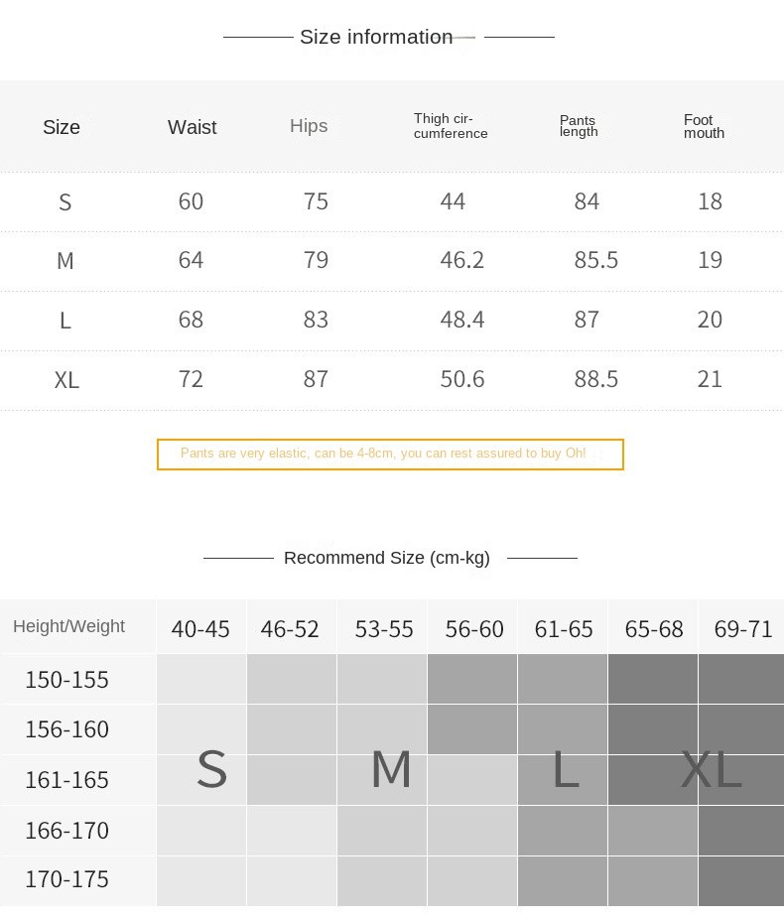784x919 pixels.
Task: Click the Height/Weight corner cell
Action: click(69, 626)
